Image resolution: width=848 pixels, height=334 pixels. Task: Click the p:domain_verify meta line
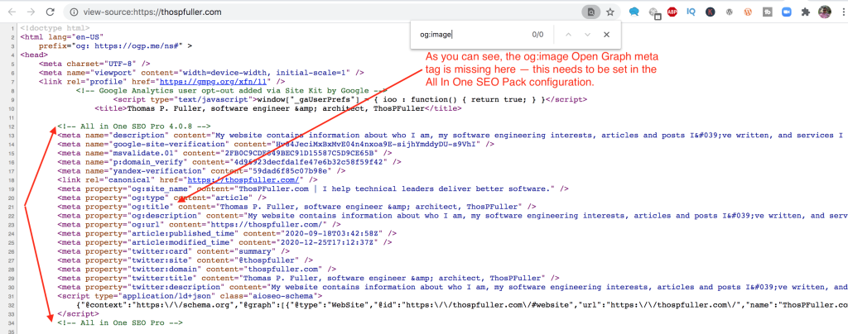pyautogui.click(x=229, y=161)
